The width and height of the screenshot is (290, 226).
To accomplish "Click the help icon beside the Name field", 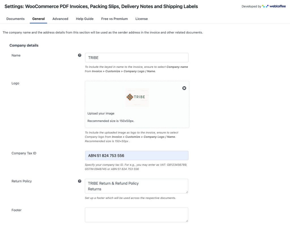I will click(x=80, y=55).
